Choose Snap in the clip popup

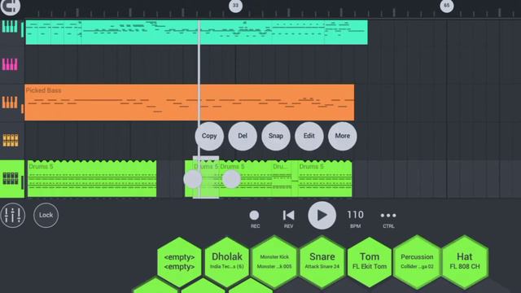(276, 136)
